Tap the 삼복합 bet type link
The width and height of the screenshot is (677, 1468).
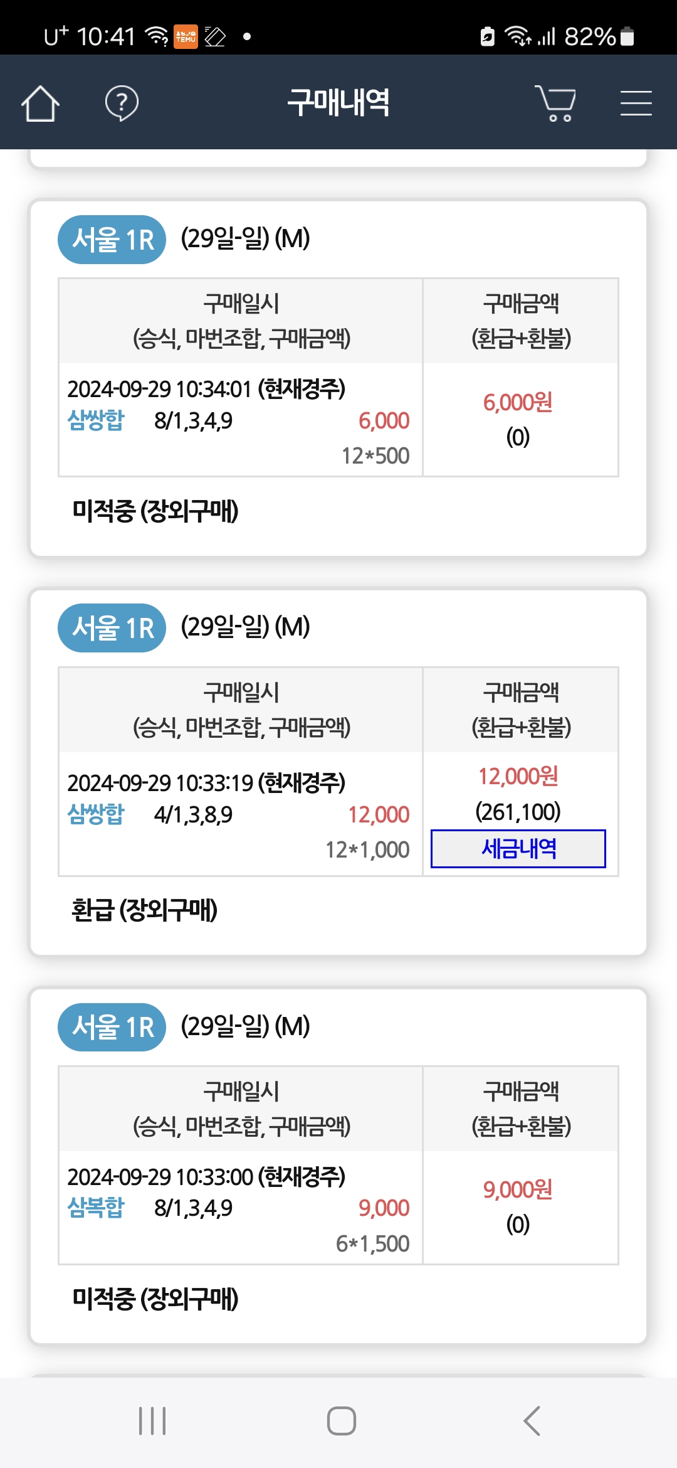click(96, 1208)
